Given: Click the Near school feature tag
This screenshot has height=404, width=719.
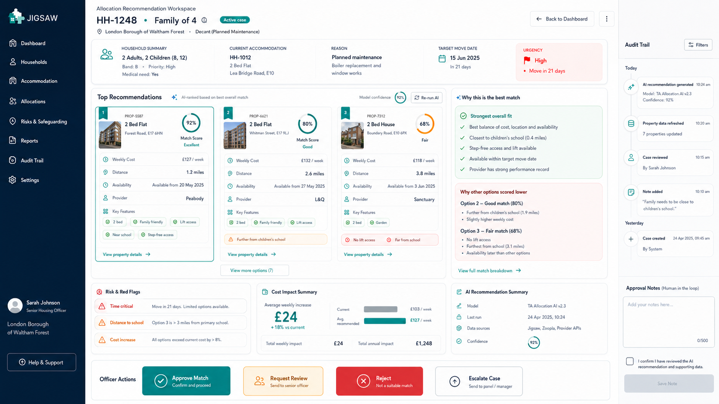Looking at the screenshot, I should click(x=118, y=235).
